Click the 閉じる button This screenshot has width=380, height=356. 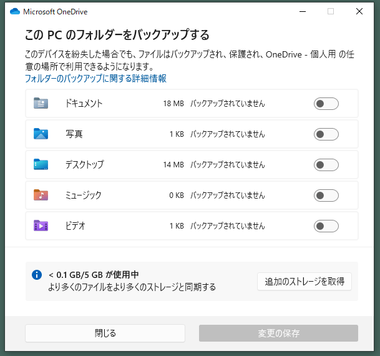click(x=105, y=334)
